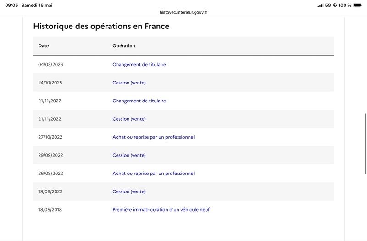Tap the histovec.interieur.gouv.fr address bar
This screenshot has height=241, width=367.
click(x=183, y=12)
